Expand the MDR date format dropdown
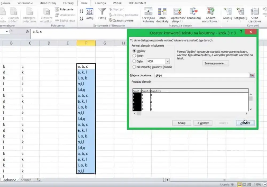Viewport: 267px width, 187px height. [x=168, y=61]
